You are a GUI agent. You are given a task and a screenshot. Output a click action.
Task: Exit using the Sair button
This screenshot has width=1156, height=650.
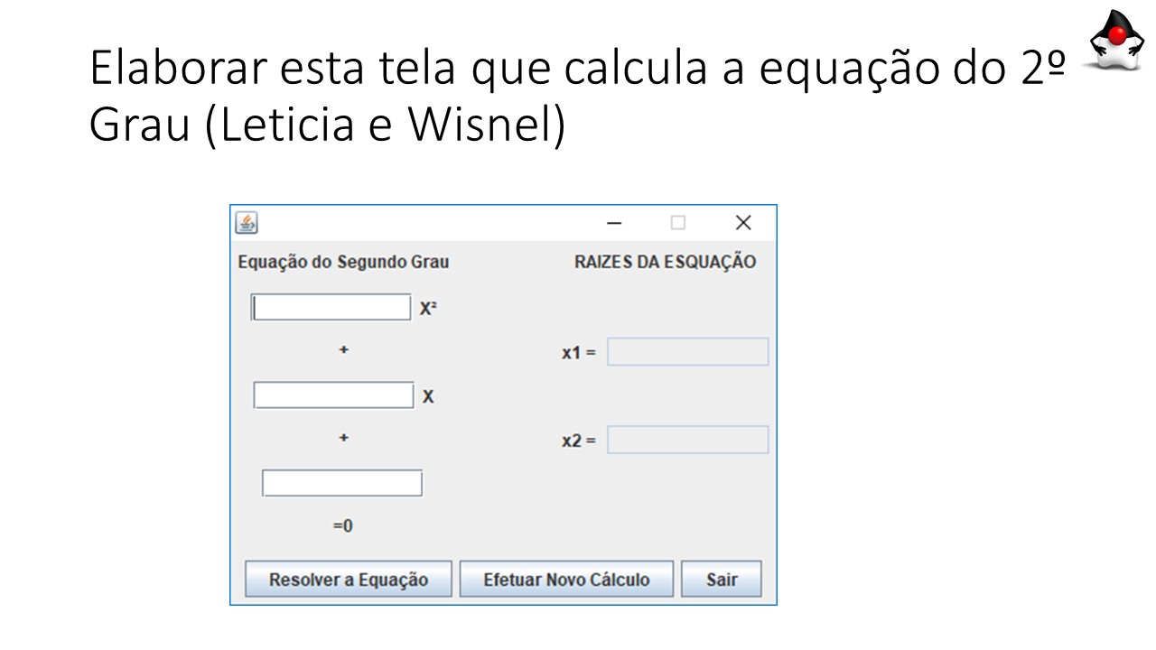[722, 580]
